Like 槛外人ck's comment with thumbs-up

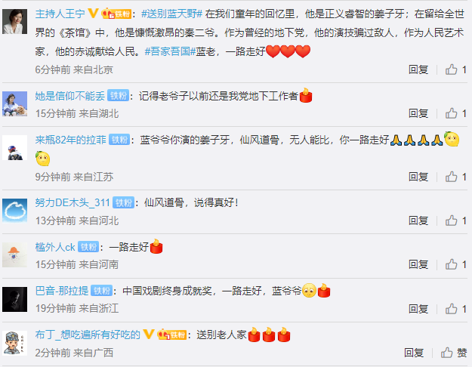[x=451, y=264]
